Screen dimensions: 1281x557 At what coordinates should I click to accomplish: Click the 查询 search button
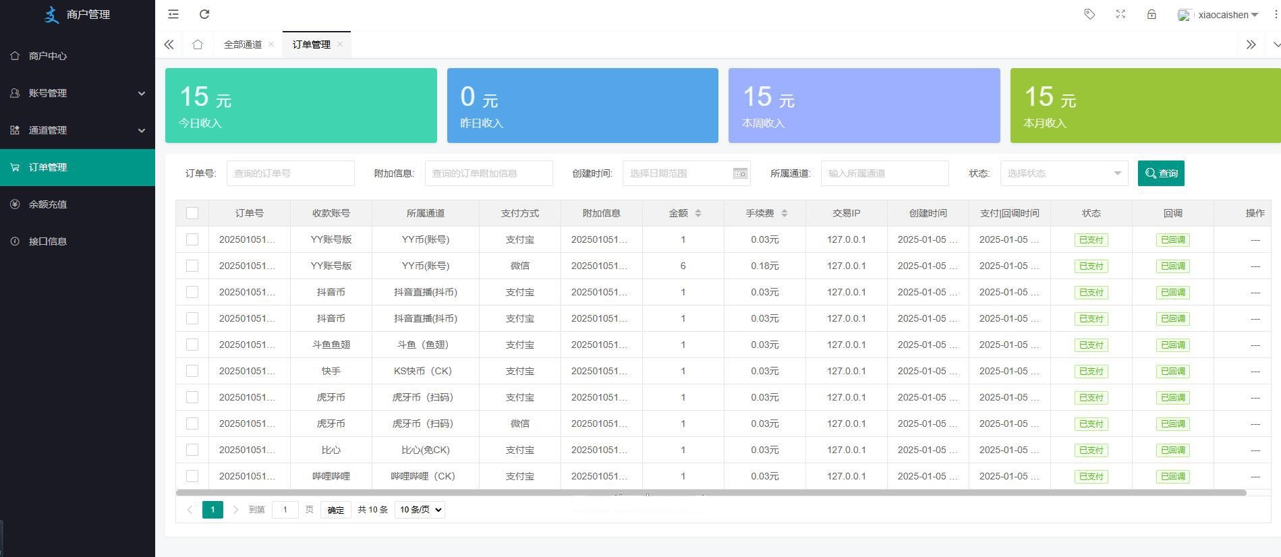1160,173
